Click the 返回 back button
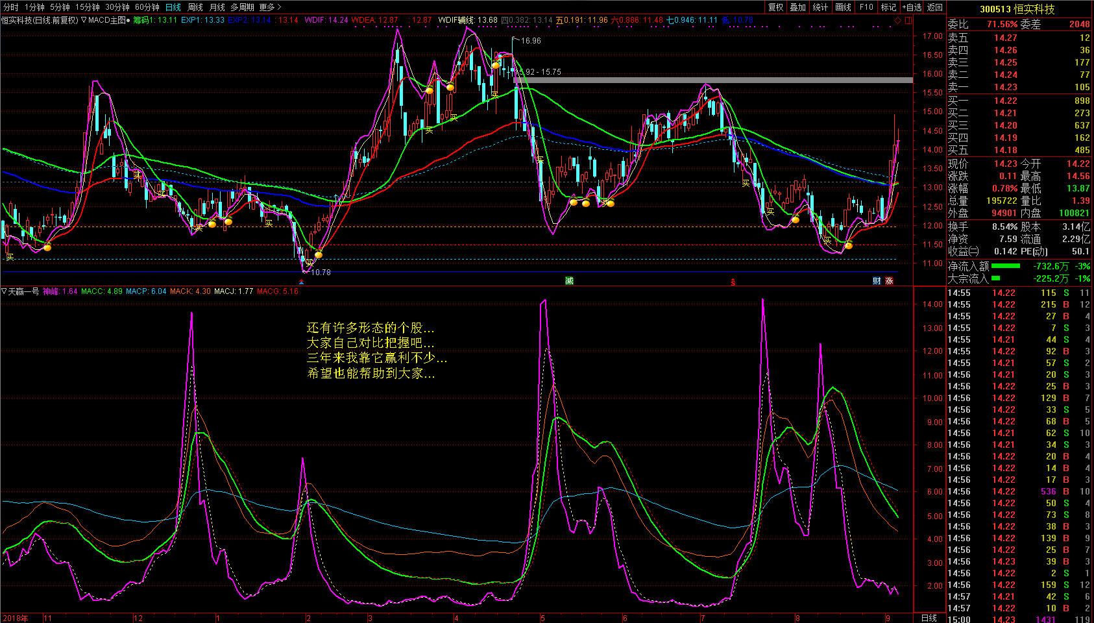1094x623 pixels. (935, 7)
